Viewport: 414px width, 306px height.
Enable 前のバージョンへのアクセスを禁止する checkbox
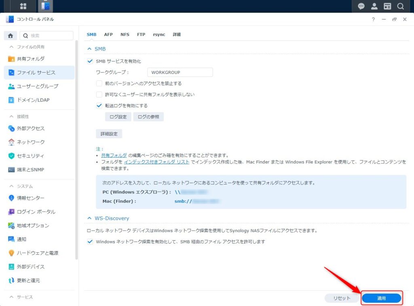click(99, 83)
